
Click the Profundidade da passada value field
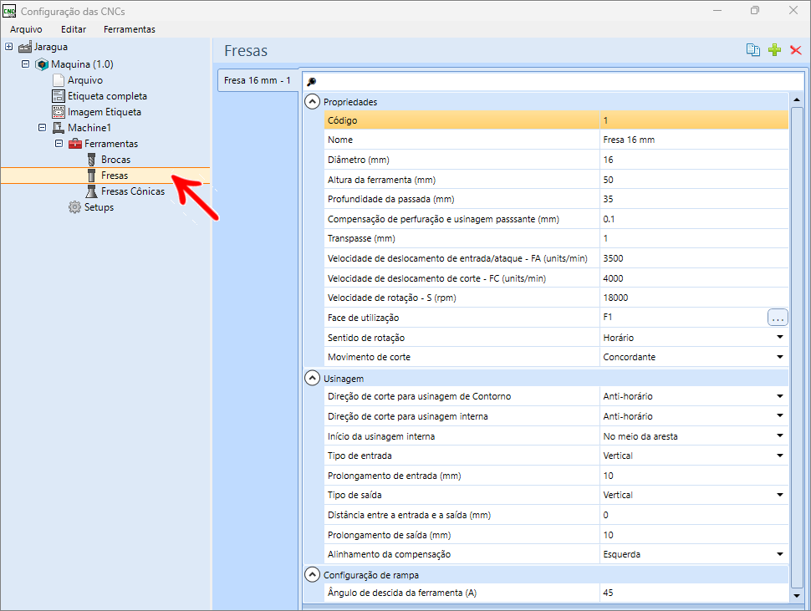pos(694,199)
